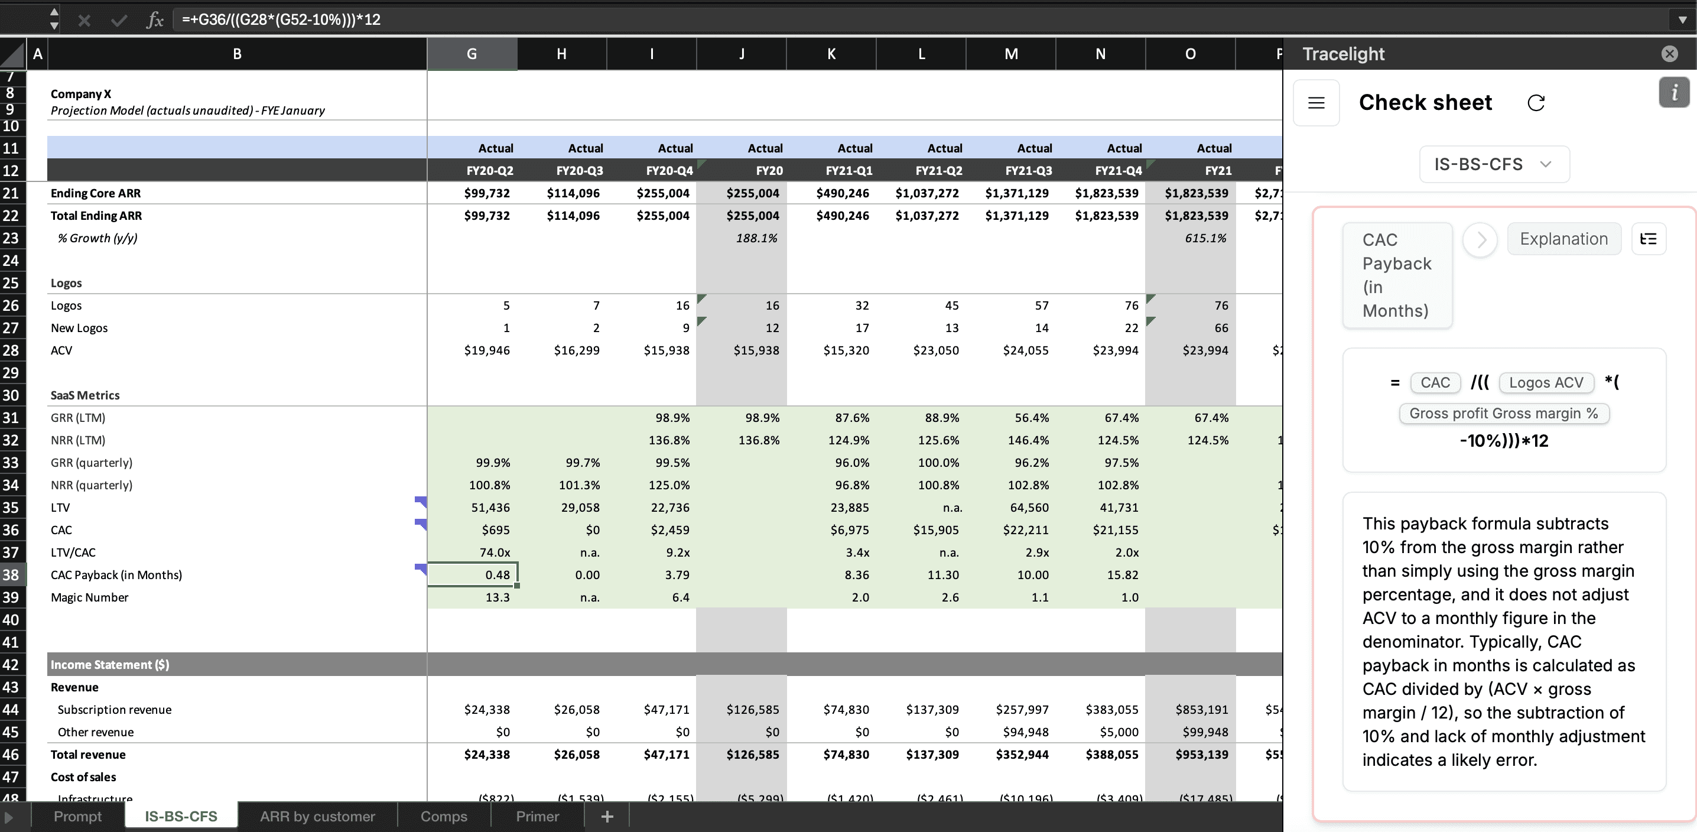
Task: Select FY21-Q2 CAC value $15,905
Action: 921,530
